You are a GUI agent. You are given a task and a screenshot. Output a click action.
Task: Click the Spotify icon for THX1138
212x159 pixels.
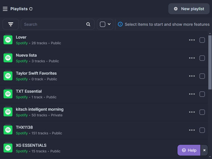(8, 130)
